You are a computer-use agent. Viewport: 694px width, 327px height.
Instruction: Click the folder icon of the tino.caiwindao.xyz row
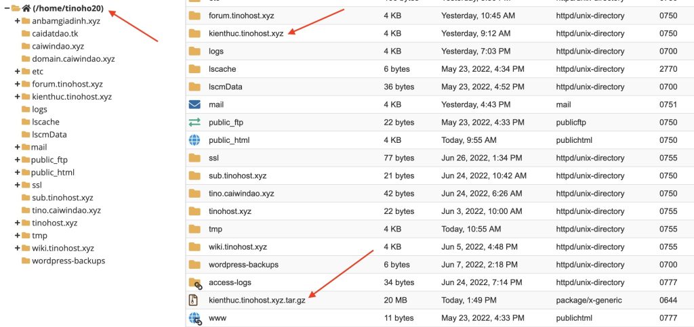pos(195,194)
